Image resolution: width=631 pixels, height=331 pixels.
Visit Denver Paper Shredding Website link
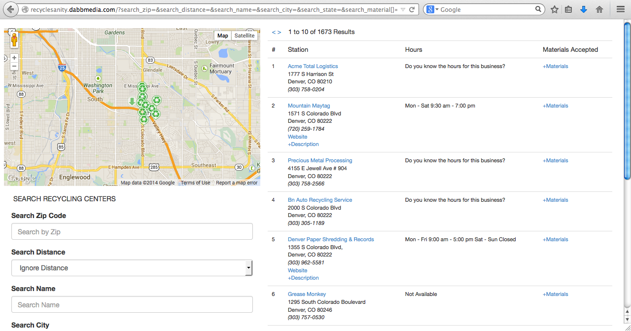point(298,270)
